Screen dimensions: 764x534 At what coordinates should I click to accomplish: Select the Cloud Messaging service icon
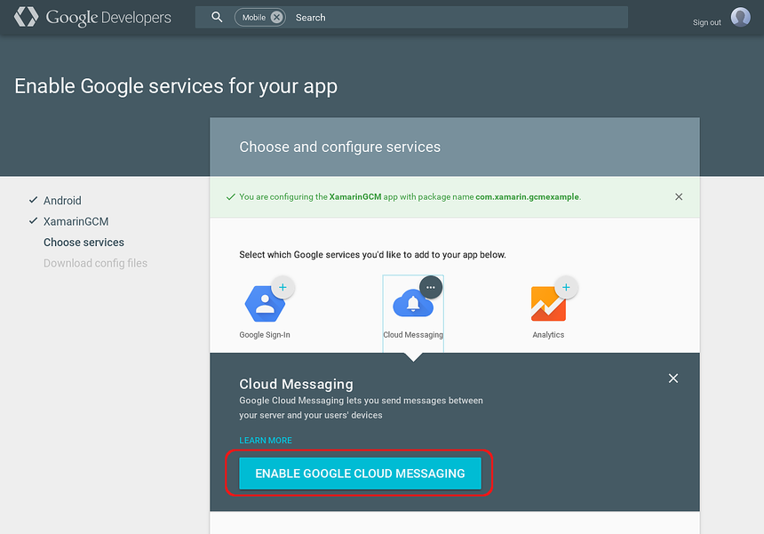click(x=412, y=305)
